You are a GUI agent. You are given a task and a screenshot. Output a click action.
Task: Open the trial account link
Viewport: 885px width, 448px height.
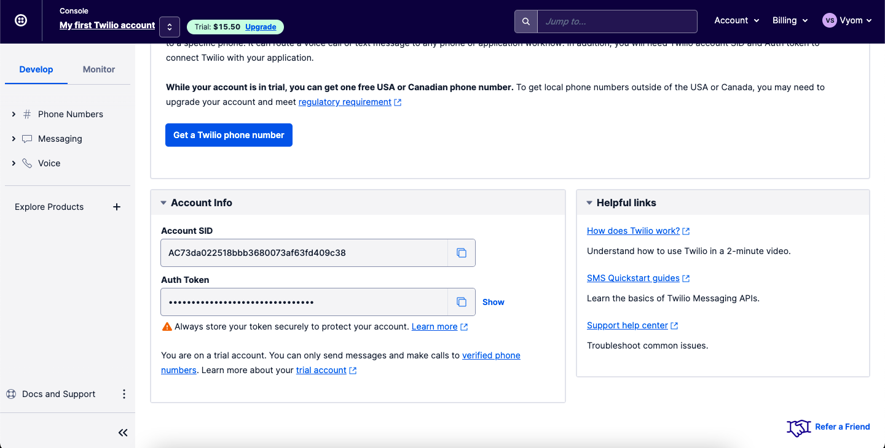pyautogui.click(x=321, y=370)
